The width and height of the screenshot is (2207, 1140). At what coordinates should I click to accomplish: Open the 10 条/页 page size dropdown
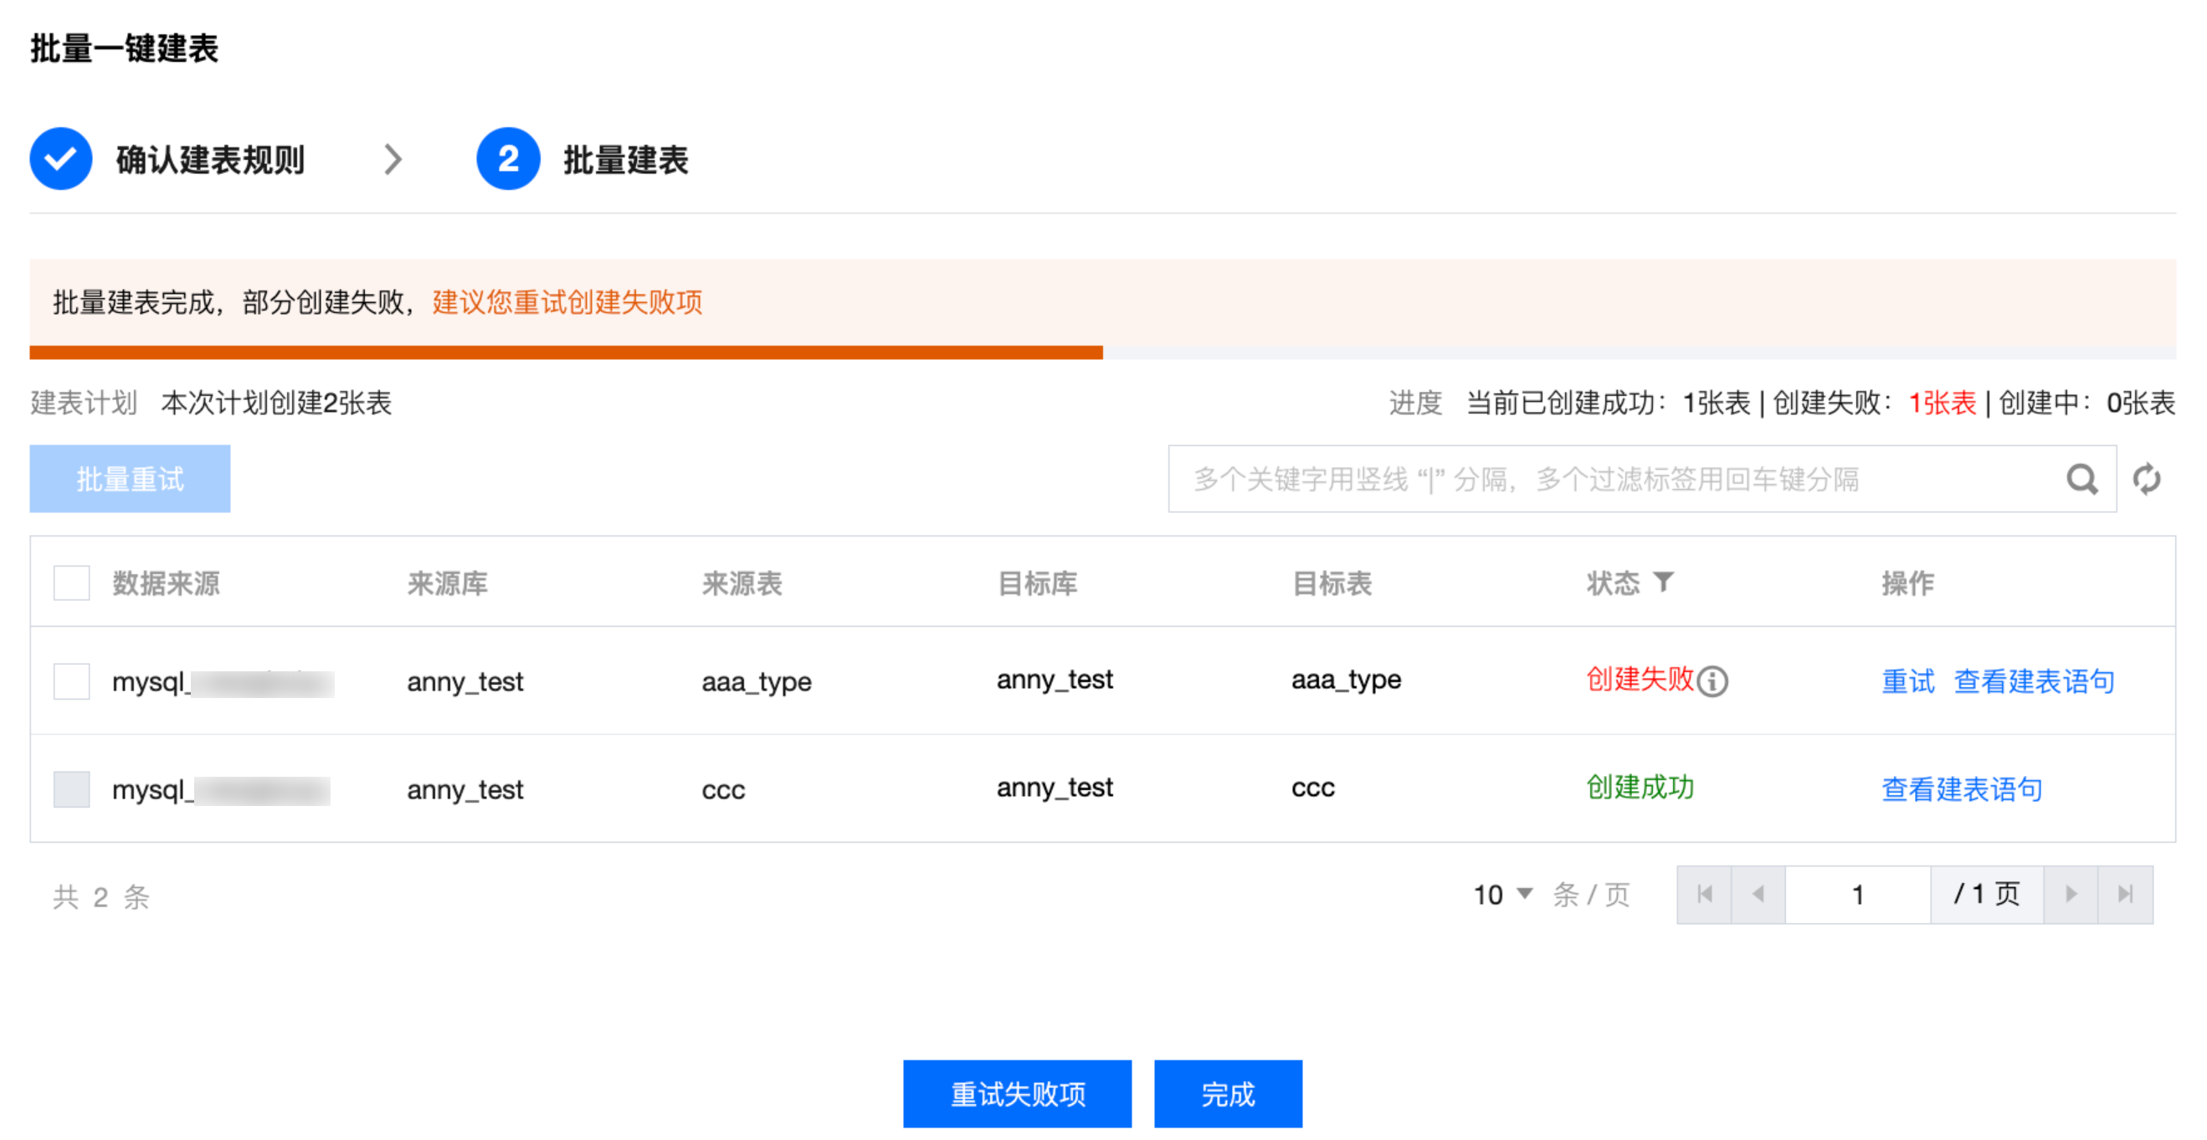tap(1503, 894)
